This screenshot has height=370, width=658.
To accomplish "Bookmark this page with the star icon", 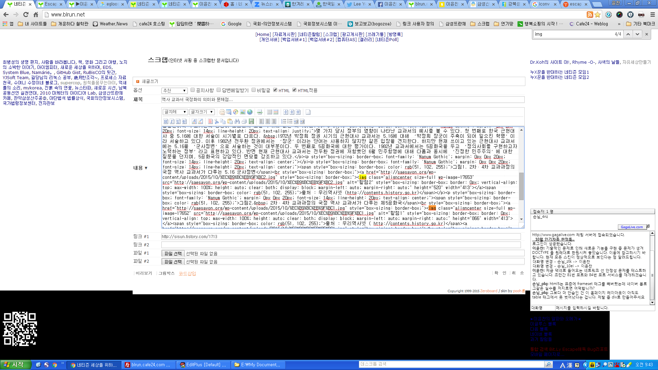I will tap(598, 14).
